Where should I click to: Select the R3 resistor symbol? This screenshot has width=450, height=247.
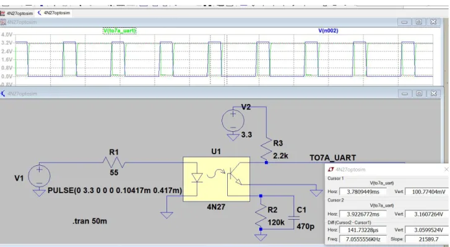pyautogui.click(x=266, y=149)
